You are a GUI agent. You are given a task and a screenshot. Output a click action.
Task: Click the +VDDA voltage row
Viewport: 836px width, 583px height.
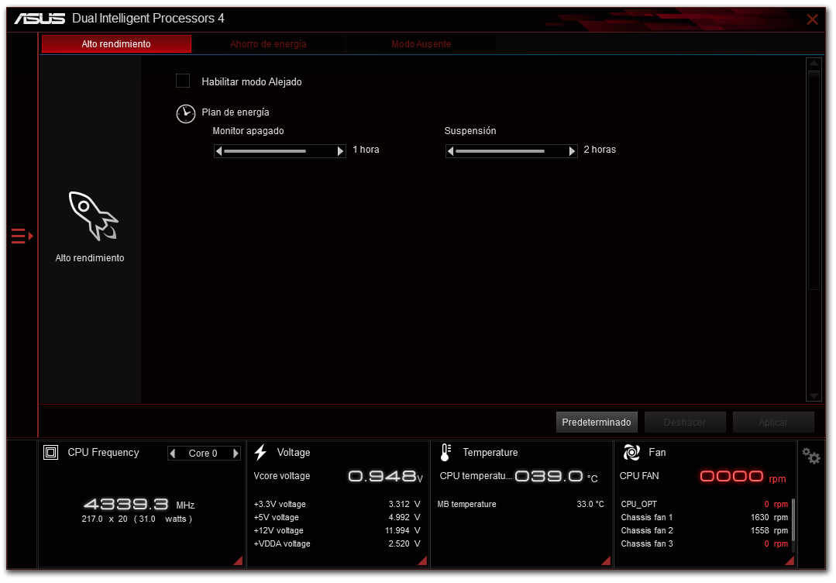pyautogui.click(x=337, y=544)
